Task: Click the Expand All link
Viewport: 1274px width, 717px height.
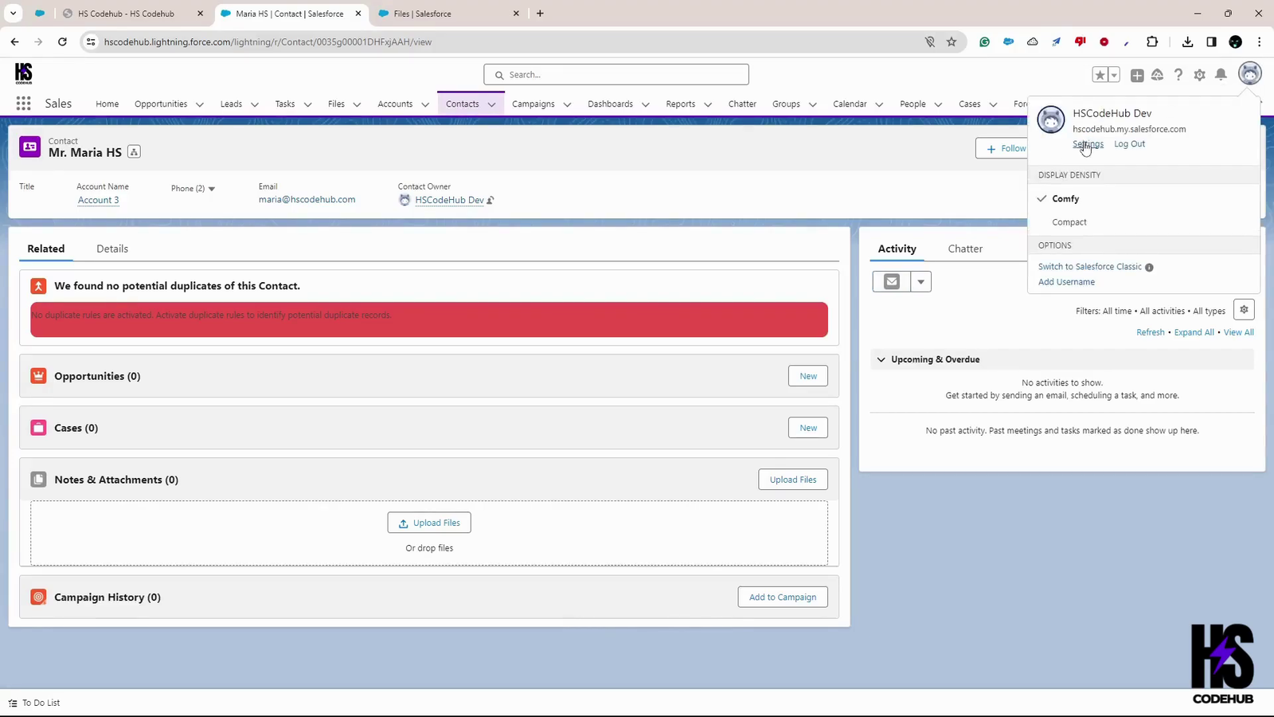Action: [x=1194, y=332]
